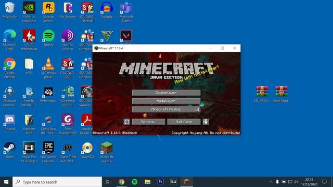
Task: Maximize the Minecraft 1.16.4 window
Action: point(222,48)
